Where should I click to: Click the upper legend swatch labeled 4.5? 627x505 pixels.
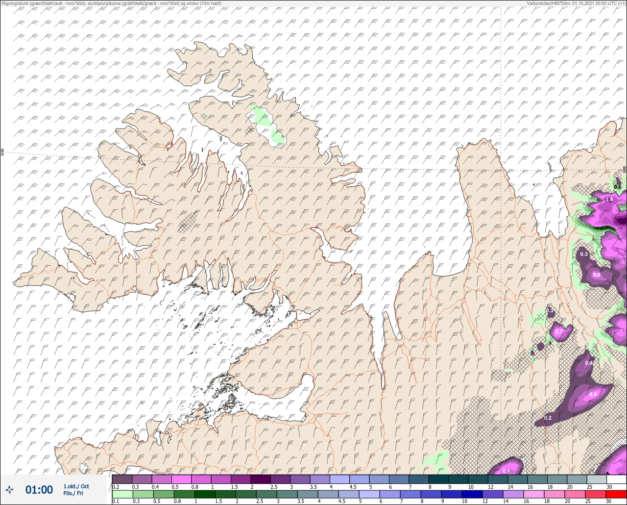360,479
